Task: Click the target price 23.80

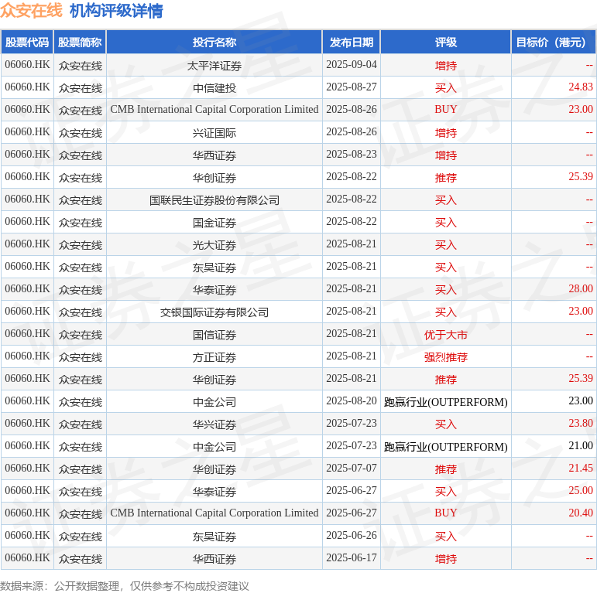Action: (581, 424)
